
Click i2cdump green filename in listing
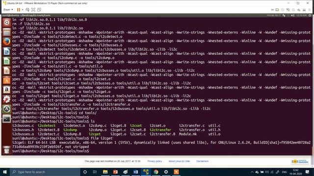[x=70, y=130]
